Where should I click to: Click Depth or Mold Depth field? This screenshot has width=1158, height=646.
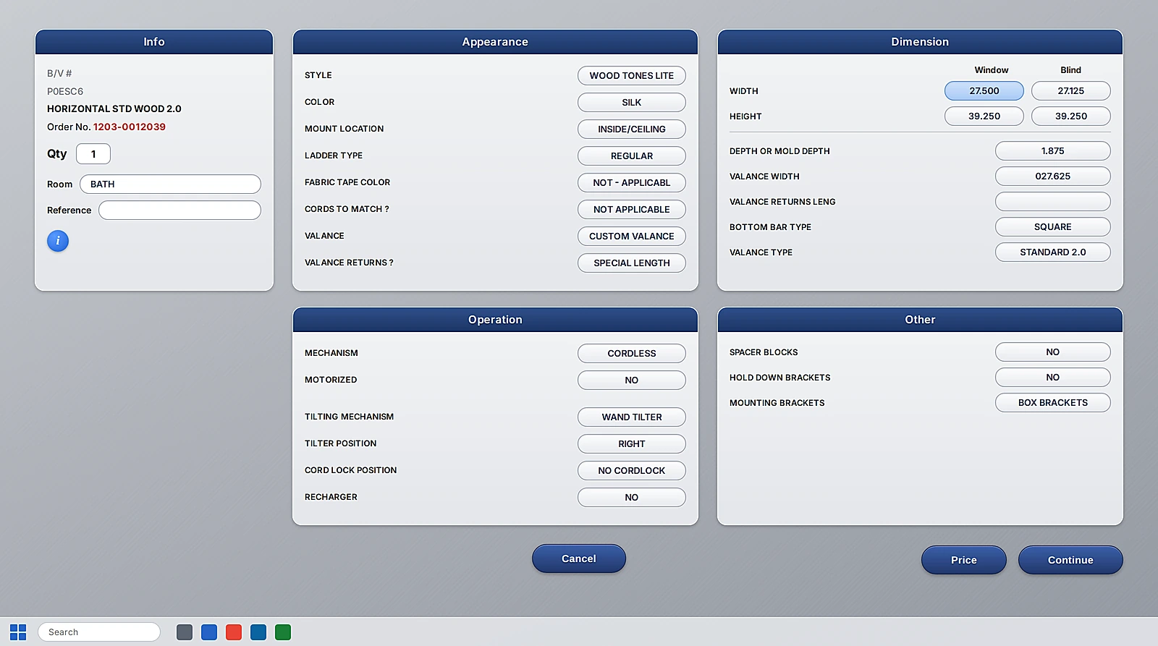(x=1053, y=151)
